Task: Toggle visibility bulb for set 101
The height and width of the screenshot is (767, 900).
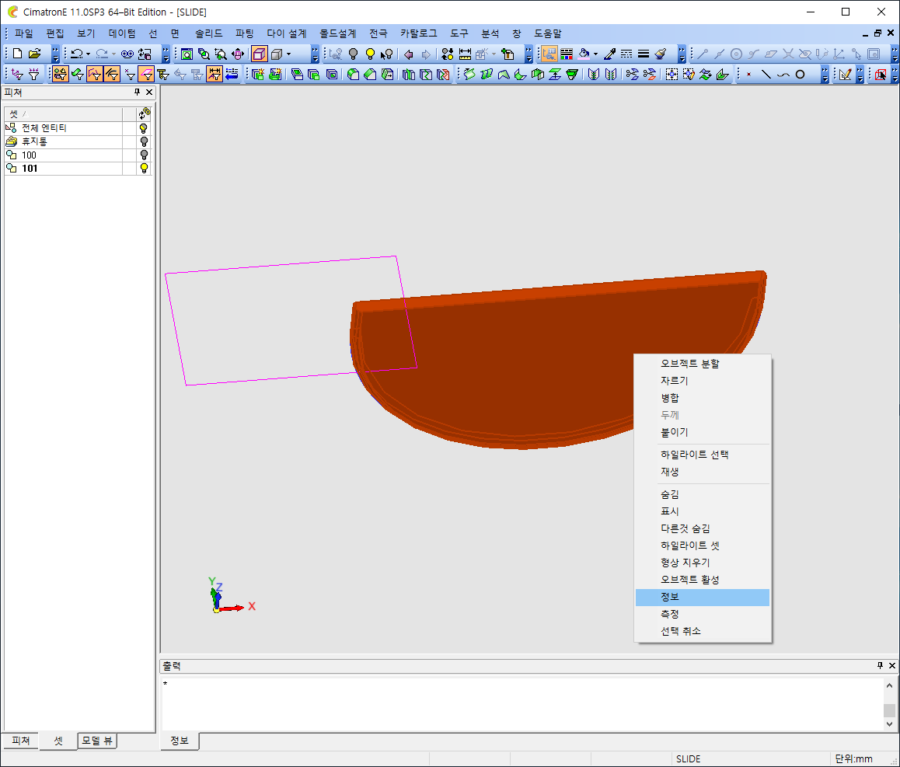Action: click(144, 168)
